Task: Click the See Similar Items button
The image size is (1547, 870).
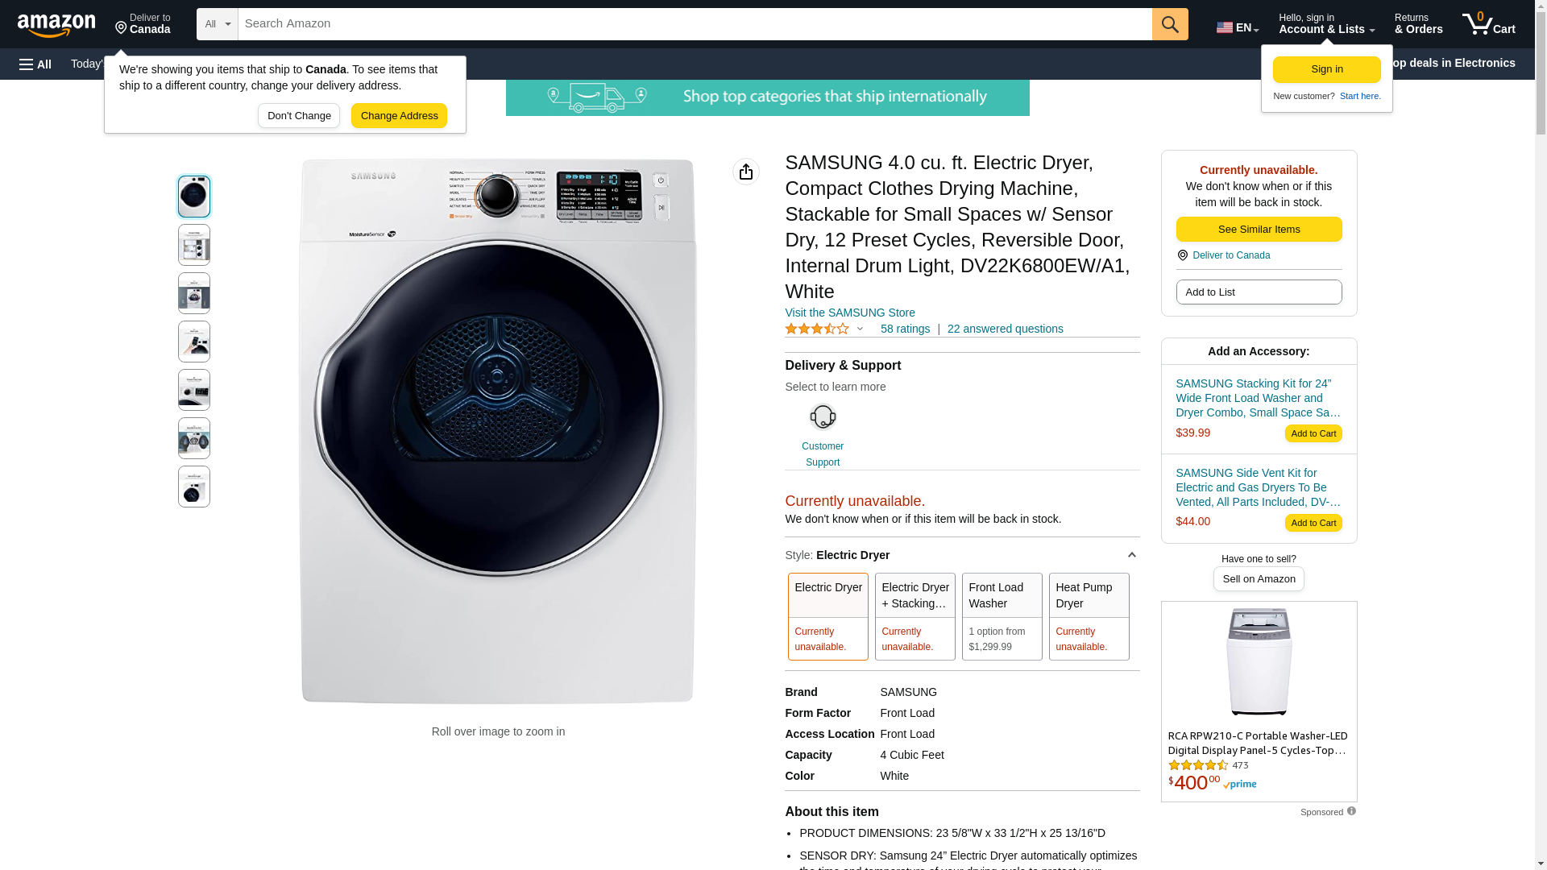Action: point(1259,230)
